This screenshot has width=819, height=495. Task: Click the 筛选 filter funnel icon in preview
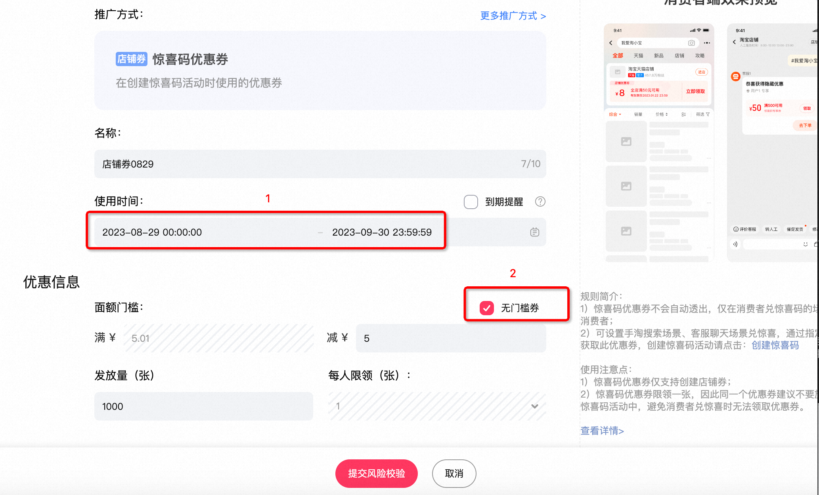(x=708, y=114)
